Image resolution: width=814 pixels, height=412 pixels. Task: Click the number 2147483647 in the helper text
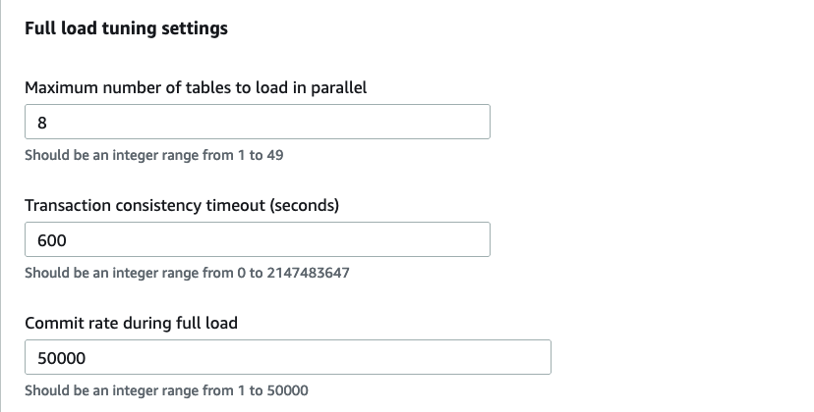pyautogui.click(x=308, y=273)
